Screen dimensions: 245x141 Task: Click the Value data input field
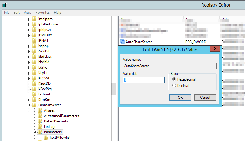(144, 80)
